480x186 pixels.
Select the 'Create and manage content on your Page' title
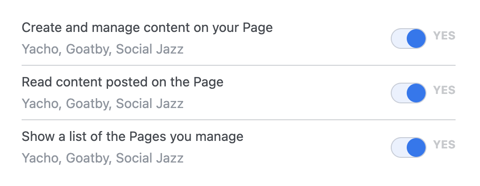point(147,28)
